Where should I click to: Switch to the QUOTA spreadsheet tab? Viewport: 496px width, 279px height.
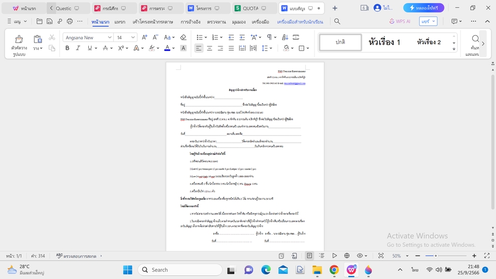[255, 8]
